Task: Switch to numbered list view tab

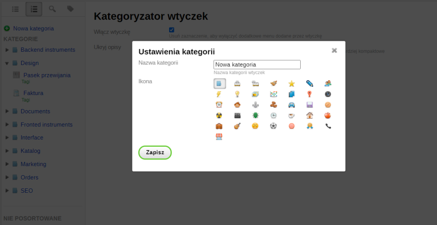Action: pos(34,9)
